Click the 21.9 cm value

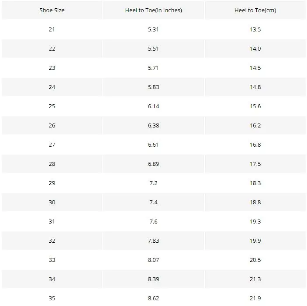coord(255,299)
